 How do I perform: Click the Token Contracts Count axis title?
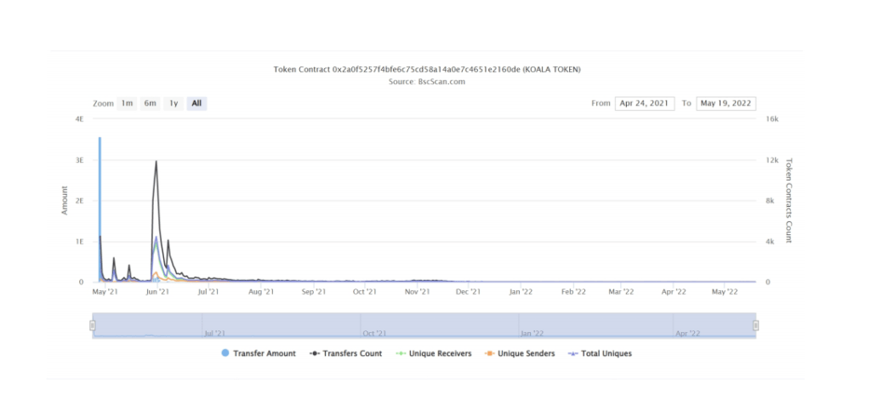[787, 200]
